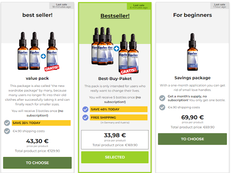Screen dimensions: 232x173
Task: Click the checkmark beside €4.90 shipping in Savings package
Action: tap(162, 107)
